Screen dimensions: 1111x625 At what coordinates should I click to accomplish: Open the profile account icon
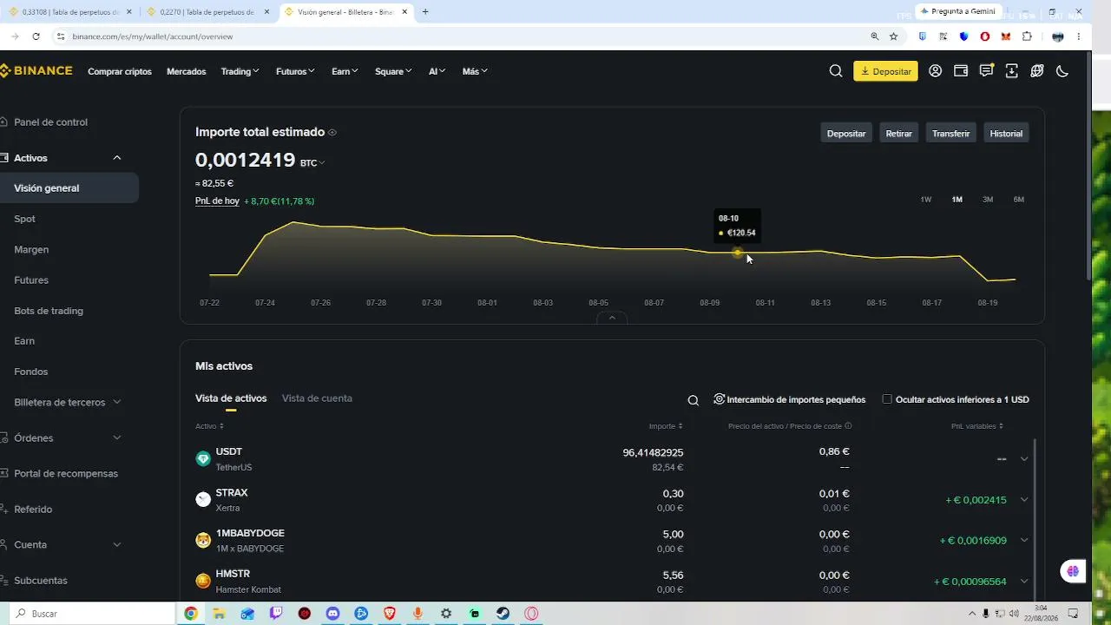pyautogui.click(x=935, y=71)
